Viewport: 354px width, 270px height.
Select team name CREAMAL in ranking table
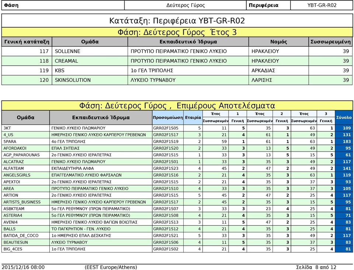(66, 61)
